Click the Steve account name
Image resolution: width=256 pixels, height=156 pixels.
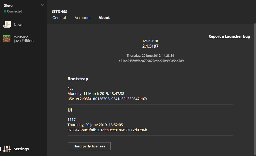pyautogui.click(x=8, y=5)
